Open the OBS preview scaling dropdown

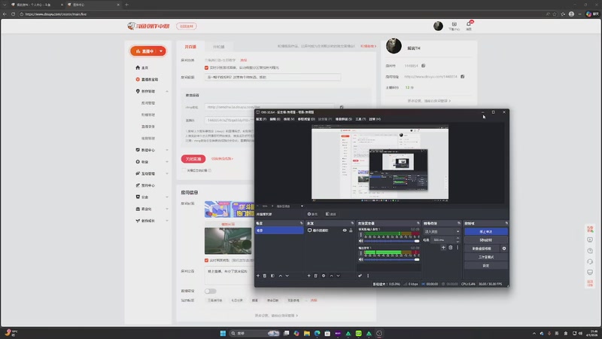point(290,206)
